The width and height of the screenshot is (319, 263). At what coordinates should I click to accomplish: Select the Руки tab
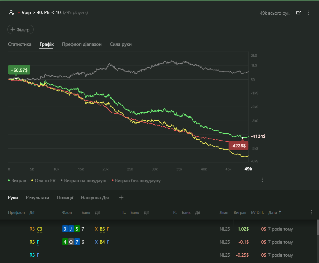tap(13, 198)
